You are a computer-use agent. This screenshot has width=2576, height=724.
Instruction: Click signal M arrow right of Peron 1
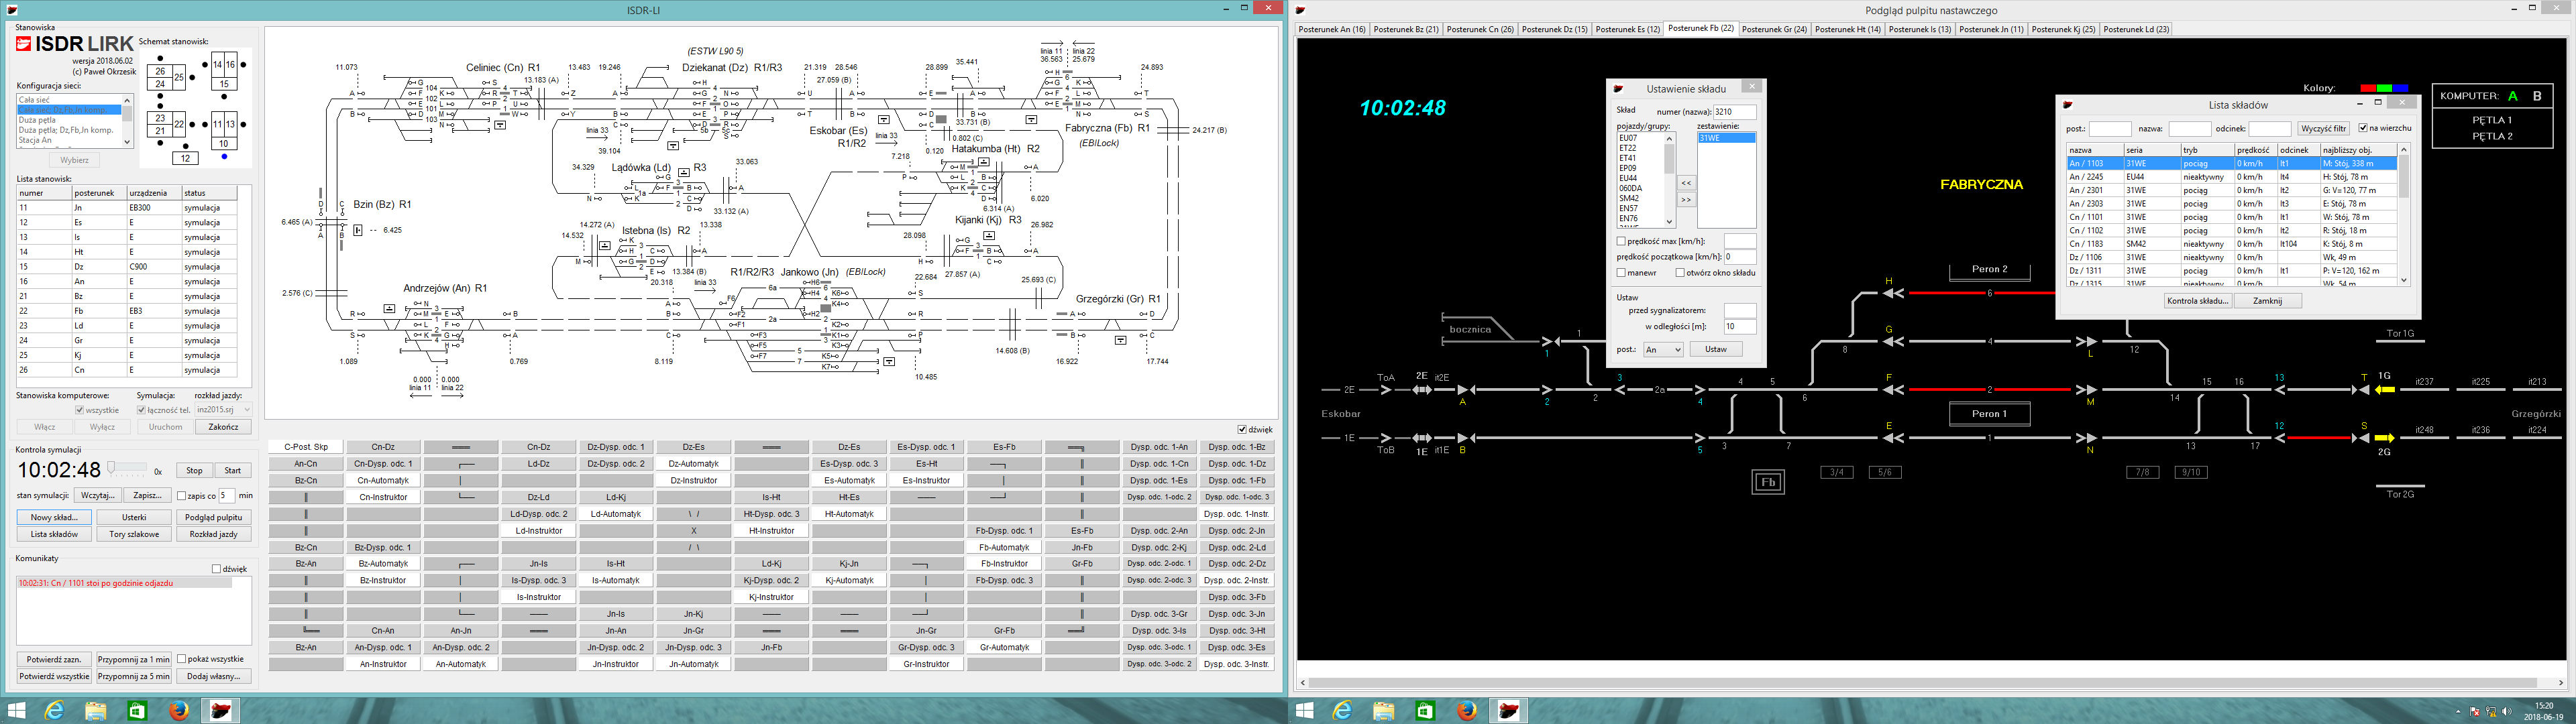2087,389
